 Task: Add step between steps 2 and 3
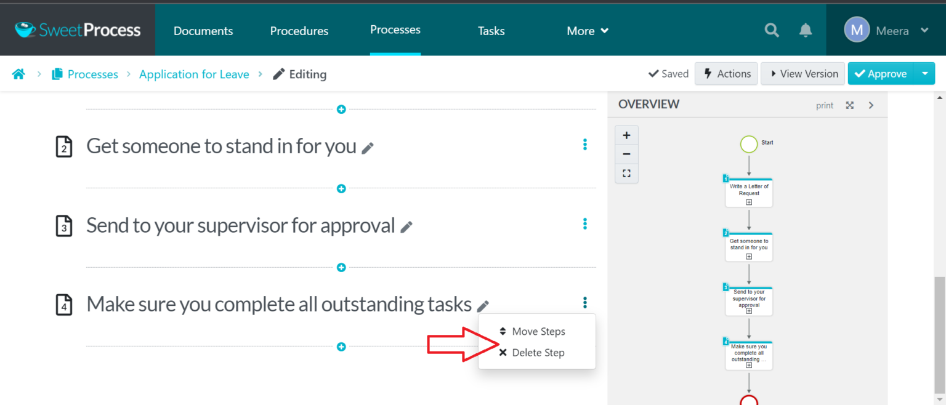click(341, 188)
